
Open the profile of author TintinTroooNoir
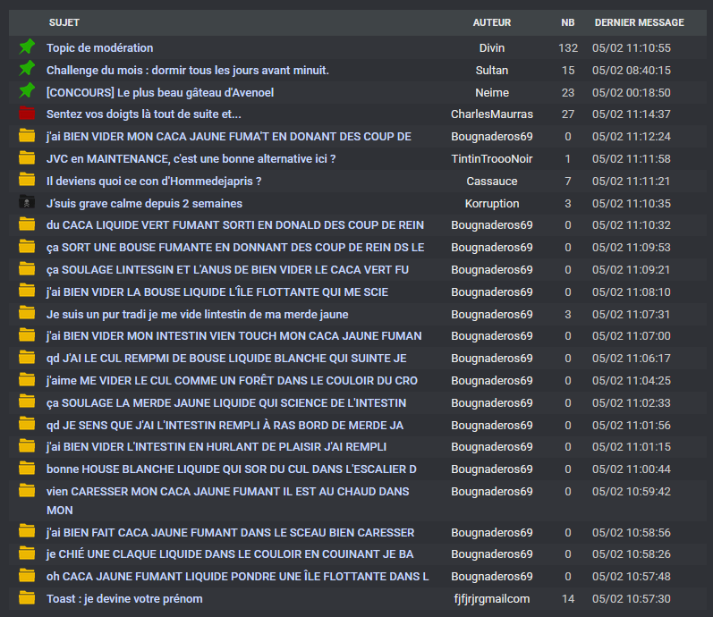[x=492, y=159]
